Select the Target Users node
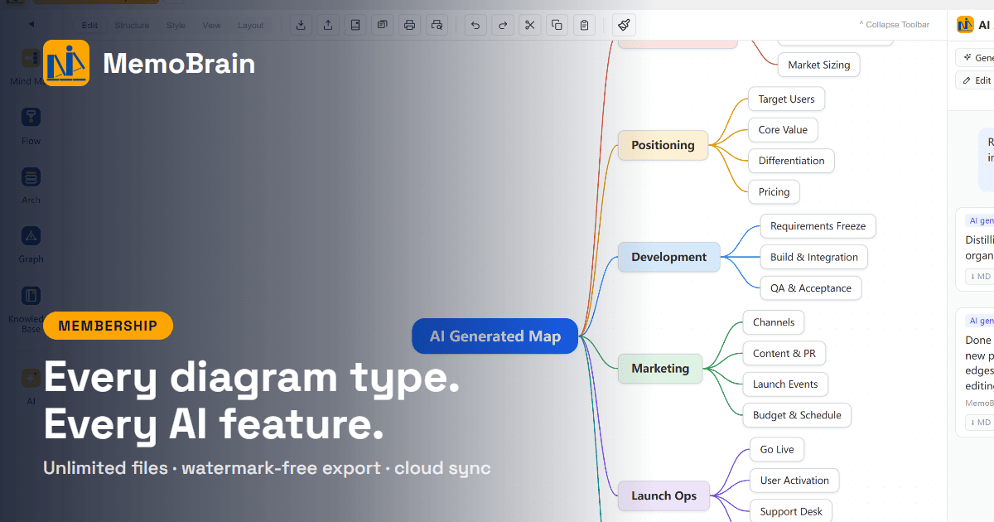 (786, 99)
